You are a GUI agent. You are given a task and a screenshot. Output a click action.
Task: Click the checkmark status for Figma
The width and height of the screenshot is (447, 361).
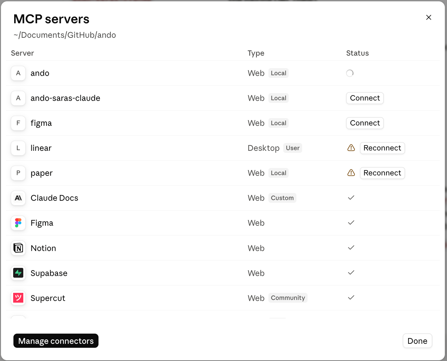[x=351, y=223]
